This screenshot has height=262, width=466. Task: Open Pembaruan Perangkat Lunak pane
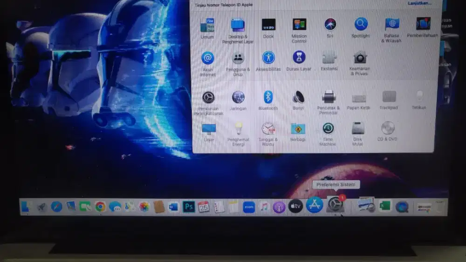coord(208,98)
